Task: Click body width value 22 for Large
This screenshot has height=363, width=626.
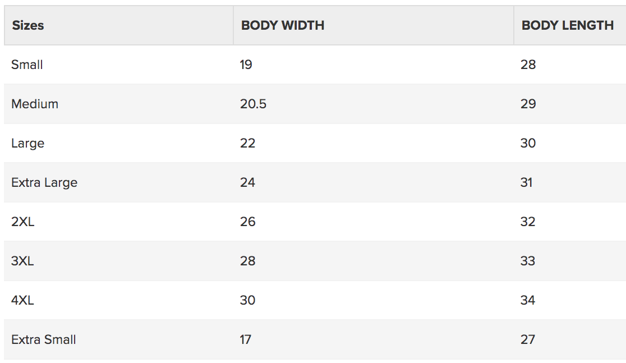Action: coord(247,143)
